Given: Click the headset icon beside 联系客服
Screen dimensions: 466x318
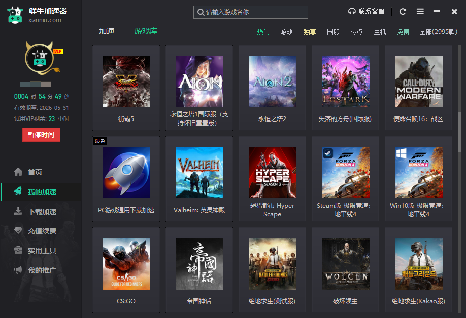Looking at the screenshot, I should [x=352, y=11].
